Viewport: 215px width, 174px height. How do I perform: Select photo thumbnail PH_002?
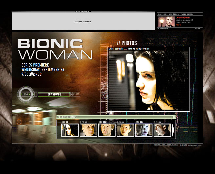[88, 130]
